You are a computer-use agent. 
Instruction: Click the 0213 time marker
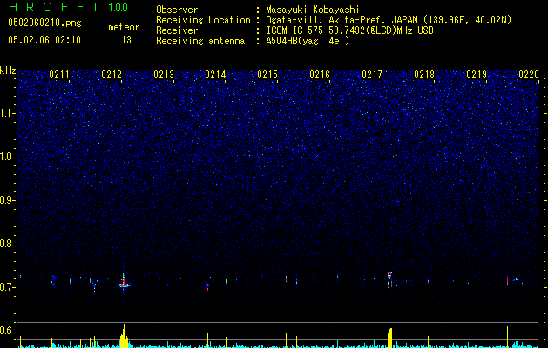tap(164, 75)
